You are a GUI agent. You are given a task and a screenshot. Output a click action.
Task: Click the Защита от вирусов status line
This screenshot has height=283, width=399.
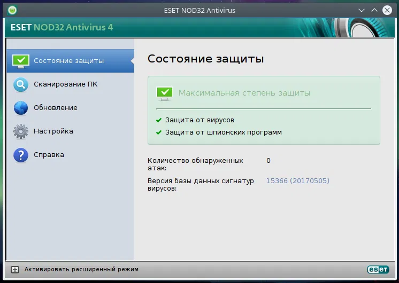point(199,120)
